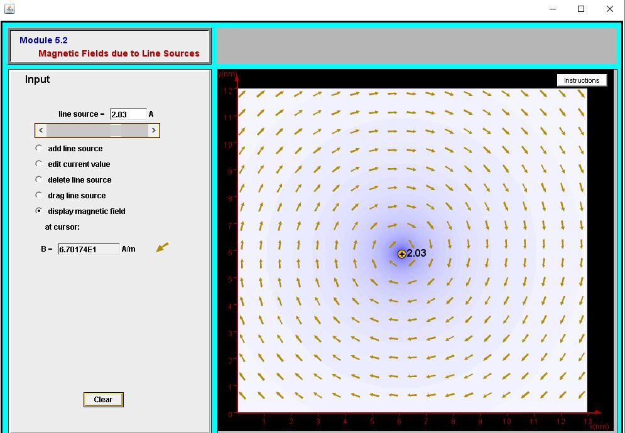Select the add line source radio button
Viewport: 625px width, 433px height.
coord(39,148)
